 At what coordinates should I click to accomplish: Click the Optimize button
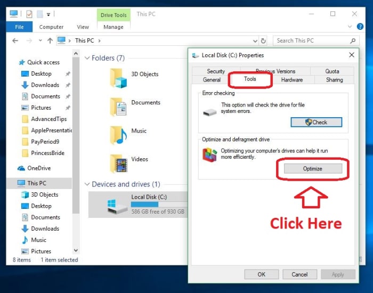(x=312, y=168)
